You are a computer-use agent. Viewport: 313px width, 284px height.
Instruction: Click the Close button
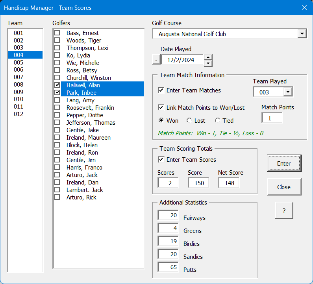[x=284, y=187]
